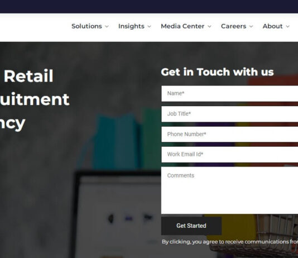Open the Solutions menu

click(x=86, y=26)
